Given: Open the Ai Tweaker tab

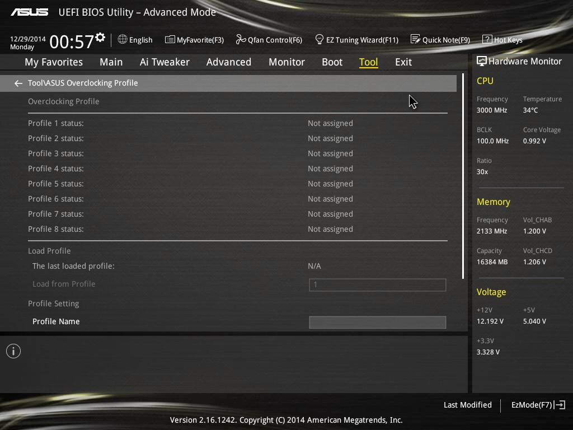Looking at the screenshot, I should point(165,62).
